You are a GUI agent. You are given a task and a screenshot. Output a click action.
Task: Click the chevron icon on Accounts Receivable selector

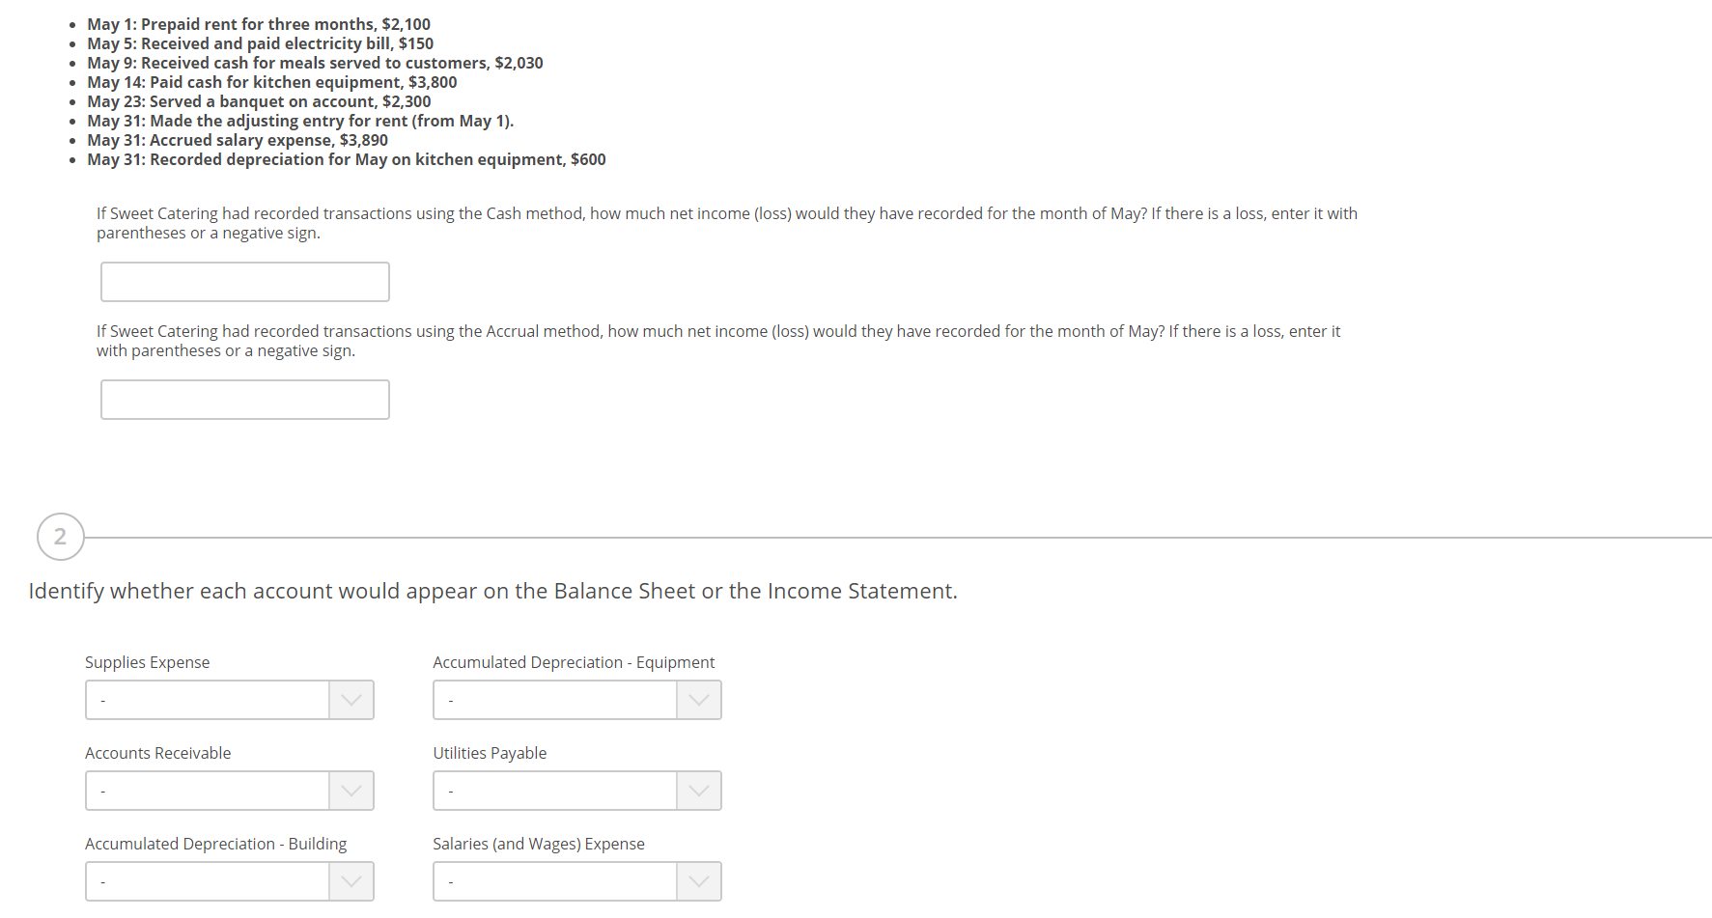click(x=350, y=790)
